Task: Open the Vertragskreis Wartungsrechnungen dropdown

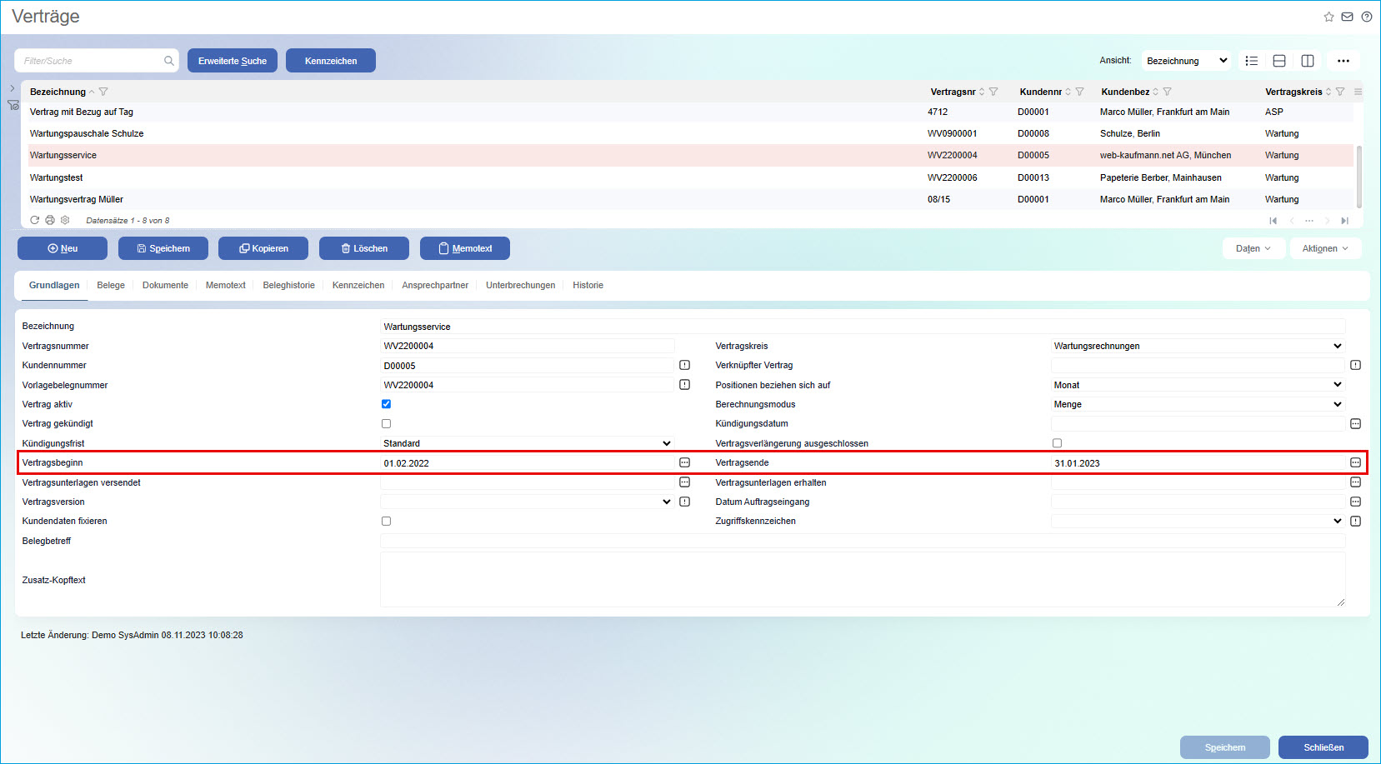Action: pyautogui.click(x=1198, y=346)
